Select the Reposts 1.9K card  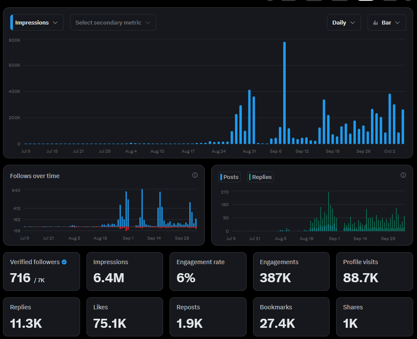pyautogui.click(x=208, y=317)
